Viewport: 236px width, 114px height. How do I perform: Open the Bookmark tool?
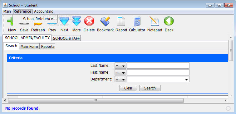(x=105, y=21)
